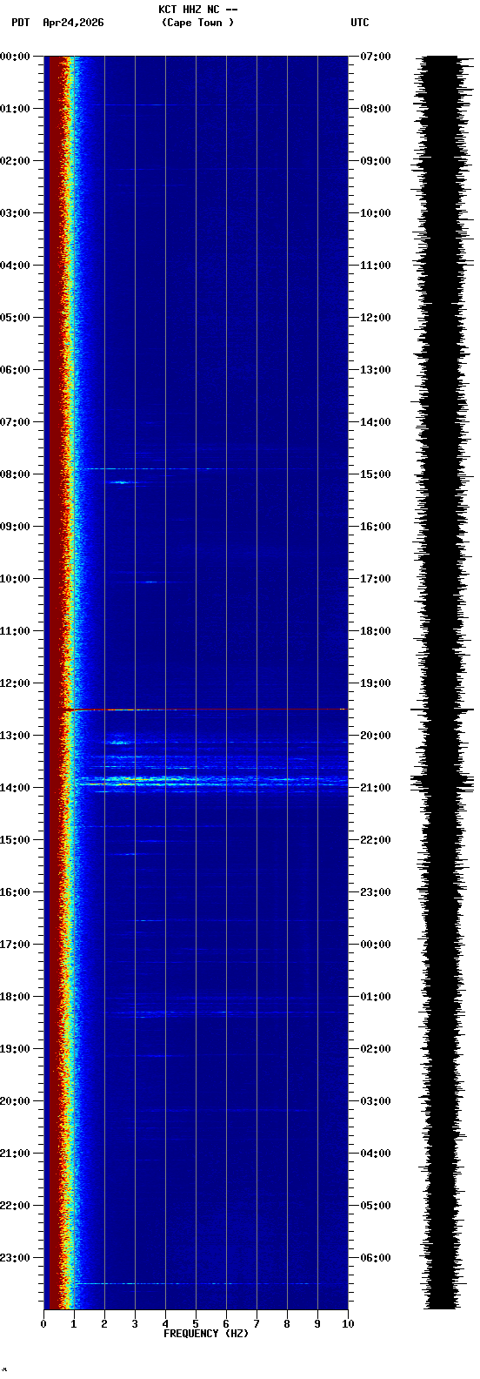The image size is (480, 1379).
Task: Click the red broadband event line near 12:30
Action: 207,710
